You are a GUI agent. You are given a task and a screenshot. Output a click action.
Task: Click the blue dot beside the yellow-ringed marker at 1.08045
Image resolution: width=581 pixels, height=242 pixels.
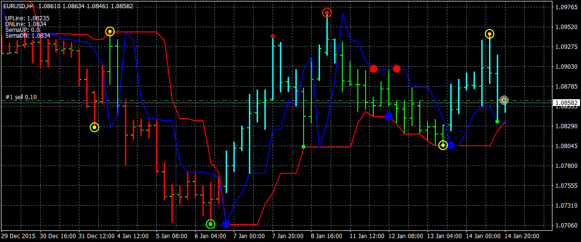tap(451, 145)
